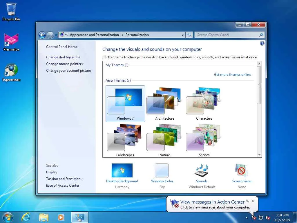Click the muted volume tray icon
The image size is (297, 223).
tap(268, 217)
